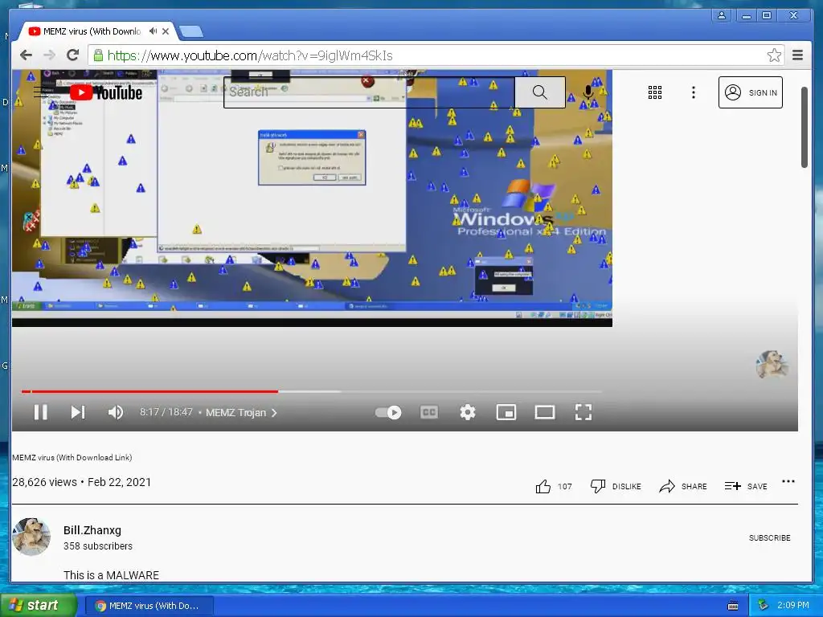The image size is (823, 617).
Task: Click the DISLIKE button
Action: point(616,486)
